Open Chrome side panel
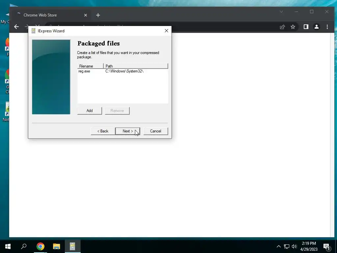Viewport: 337px width, 253px height. tap(306, 27)
